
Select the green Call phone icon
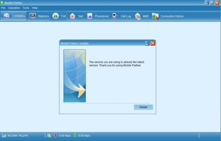coord(56,16)
